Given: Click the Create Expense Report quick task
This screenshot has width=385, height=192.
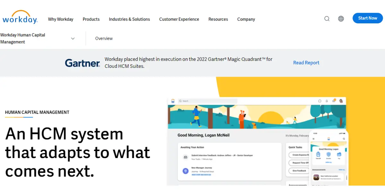Looking at the screenshot, I should point(299,155).
